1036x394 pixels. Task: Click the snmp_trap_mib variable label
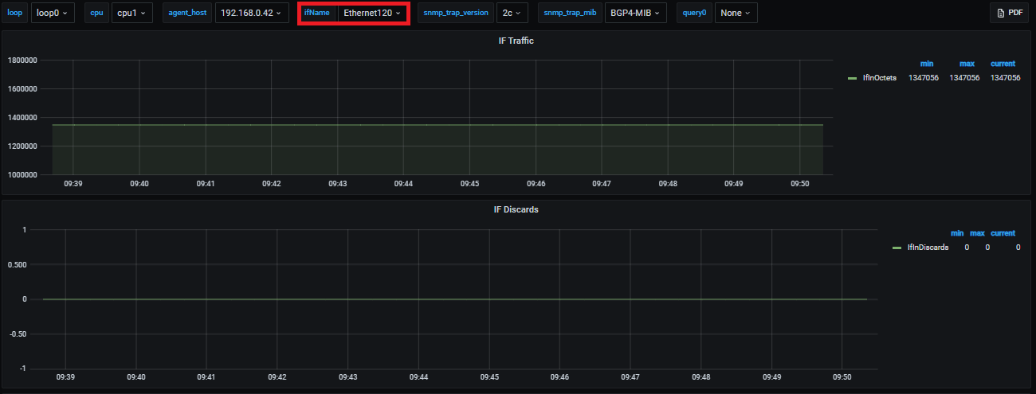click(x=569, y=13)
